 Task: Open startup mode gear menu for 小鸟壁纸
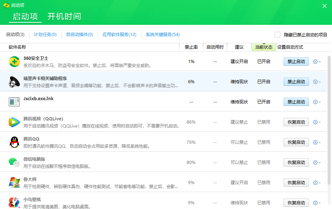pyautogui.click(x=316, y=203)
